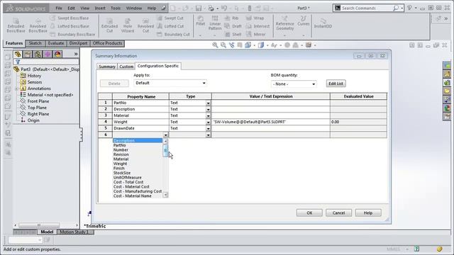Click the Swept Cut tool
This screenshot has height=255, width=454.
[170, 18]
